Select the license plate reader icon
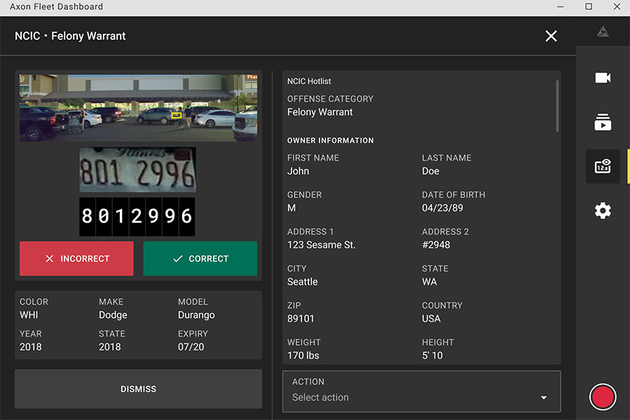The image size is (630, 420). coord(603,166)
